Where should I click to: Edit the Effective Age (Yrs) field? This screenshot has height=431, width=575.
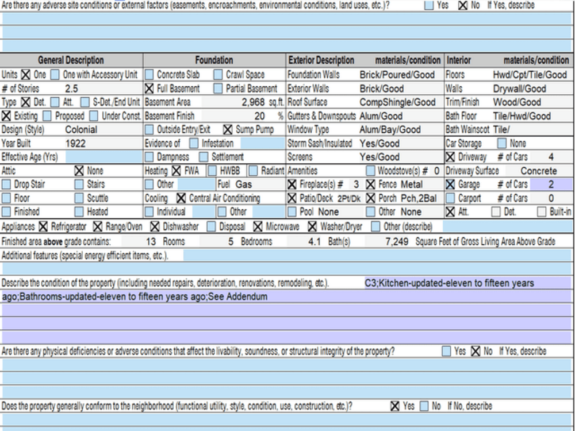tap(103, 157)
